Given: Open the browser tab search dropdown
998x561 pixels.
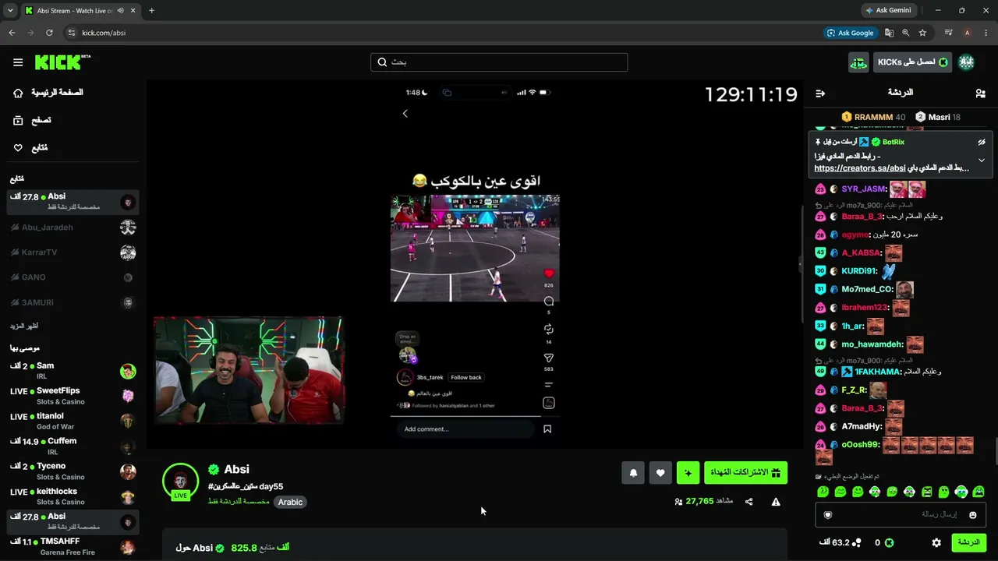Looking at the screenshot, I should 10,11.
